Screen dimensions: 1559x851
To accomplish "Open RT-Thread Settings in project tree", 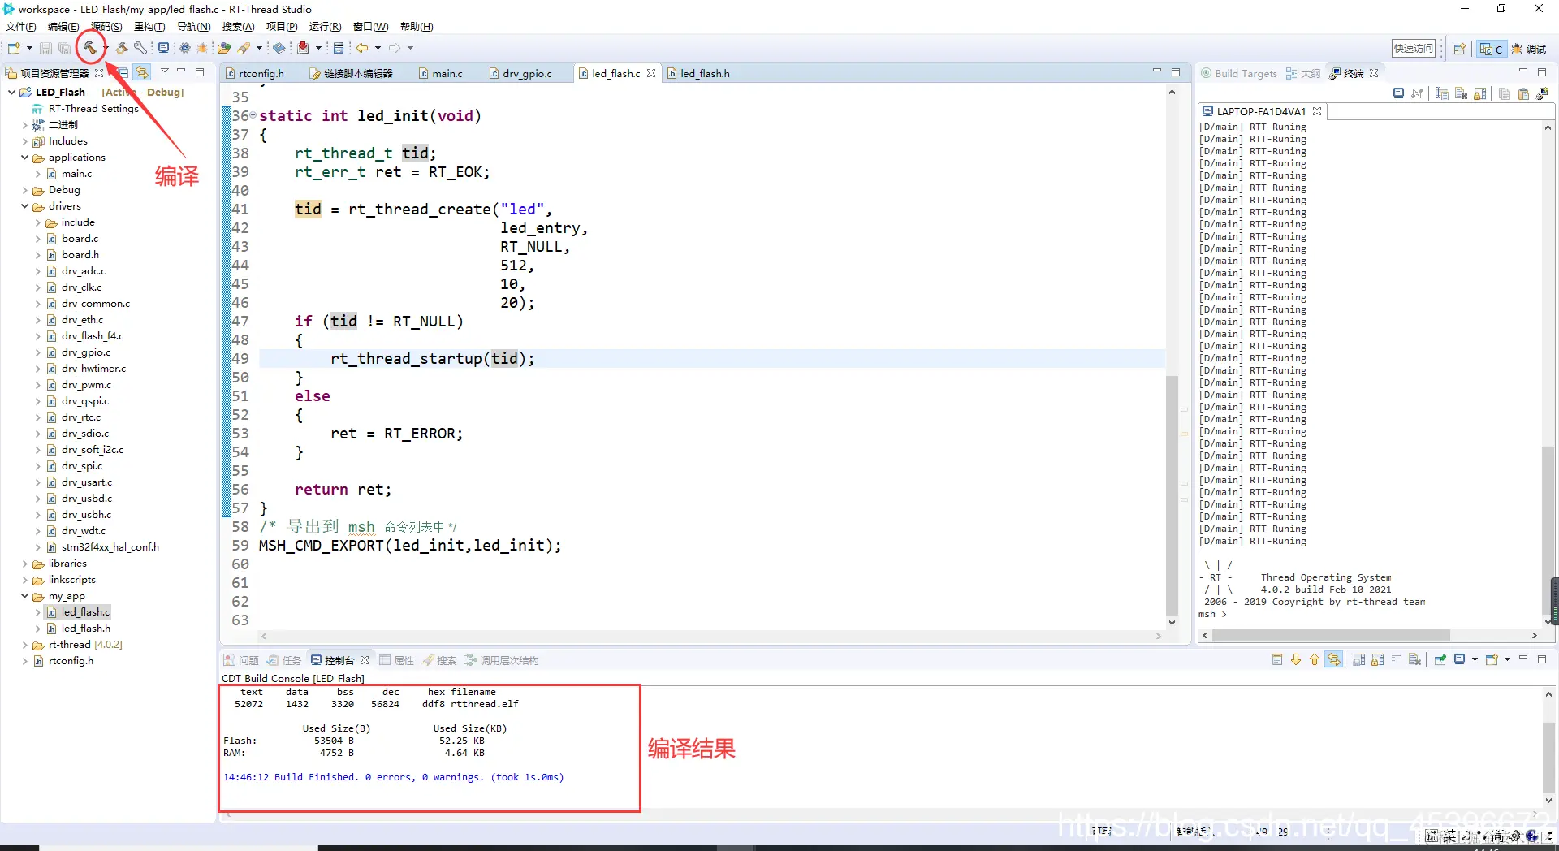I will (93, 109).
